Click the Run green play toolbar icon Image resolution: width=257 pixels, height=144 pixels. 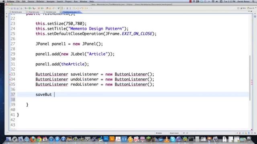29,8
